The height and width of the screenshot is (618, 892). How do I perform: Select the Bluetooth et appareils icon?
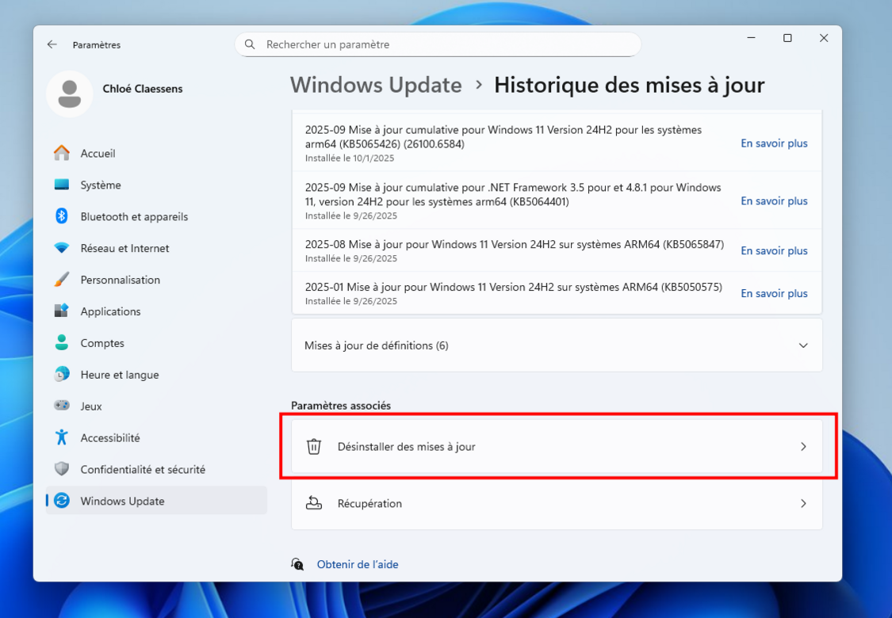(62, 216)
